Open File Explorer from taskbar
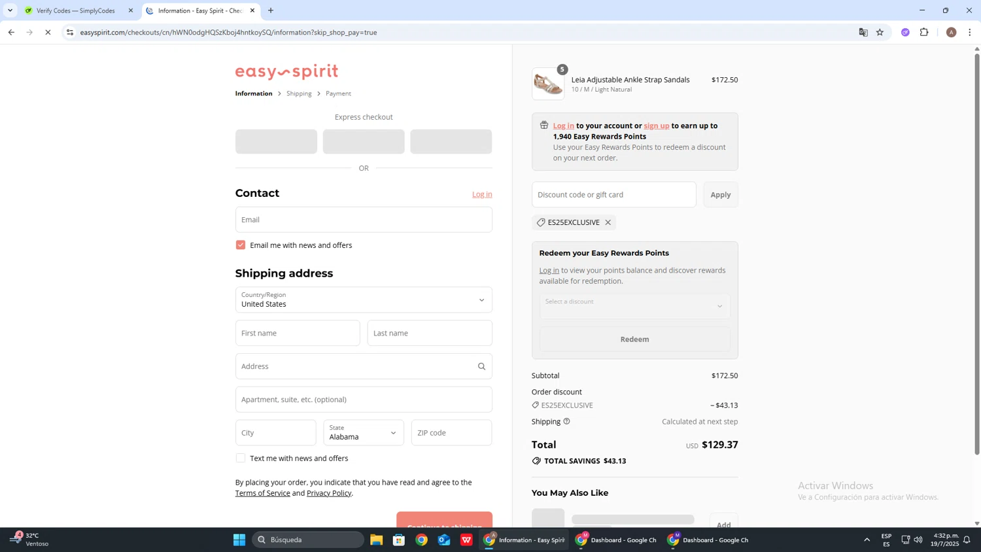Screen dimensions: 981x552 [x=376, y=540]
